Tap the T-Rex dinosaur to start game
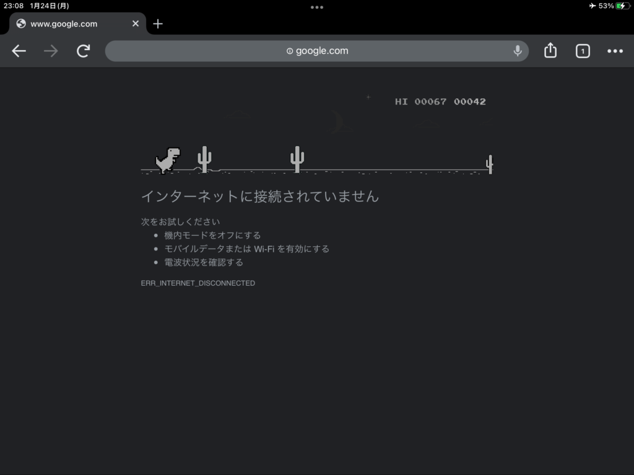The width and height of the screenshot is (634, 475). tap(167, 160)
